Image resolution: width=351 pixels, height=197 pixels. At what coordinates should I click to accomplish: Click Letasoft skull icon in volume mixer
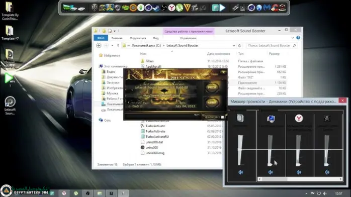(x=327, y=118)
